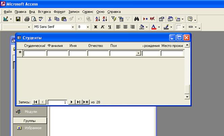Image resolution: width=224 pixels, height=136 pixels.
Task: Click new record navigation button
Action: coord(86,102)
